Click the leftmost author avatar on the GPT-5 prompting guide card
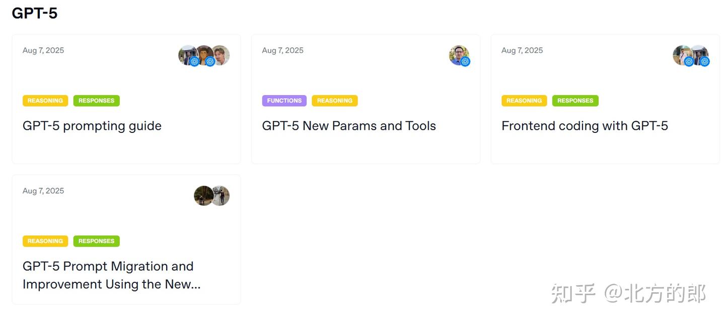 tap(187, 55)
